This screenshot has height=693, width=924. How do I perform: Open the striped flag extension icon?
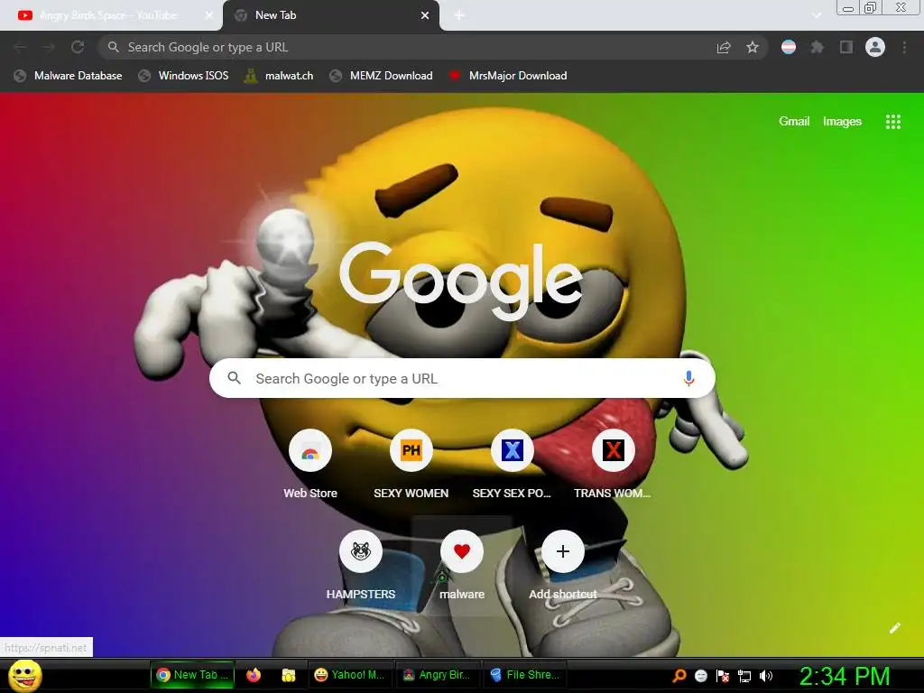point(789,47)
